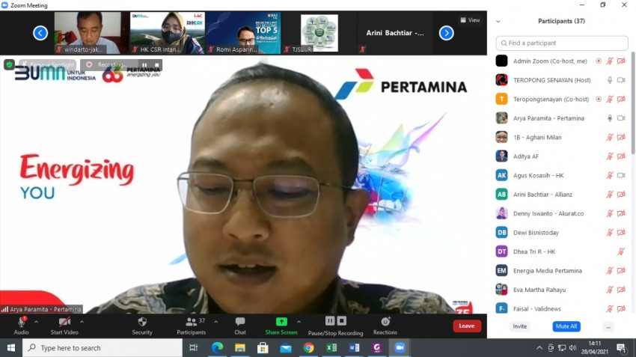Viewport: 636px width, 357px height.
Task: Collapse the Participants panel chevron
Action: coord(498,22)
